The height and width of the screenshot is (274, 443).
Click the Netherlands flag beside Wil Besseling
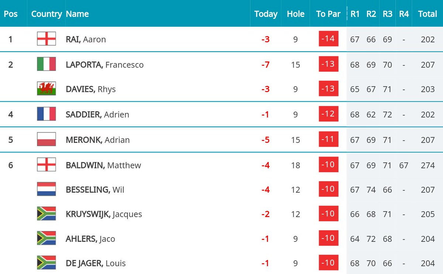[47, 189]
